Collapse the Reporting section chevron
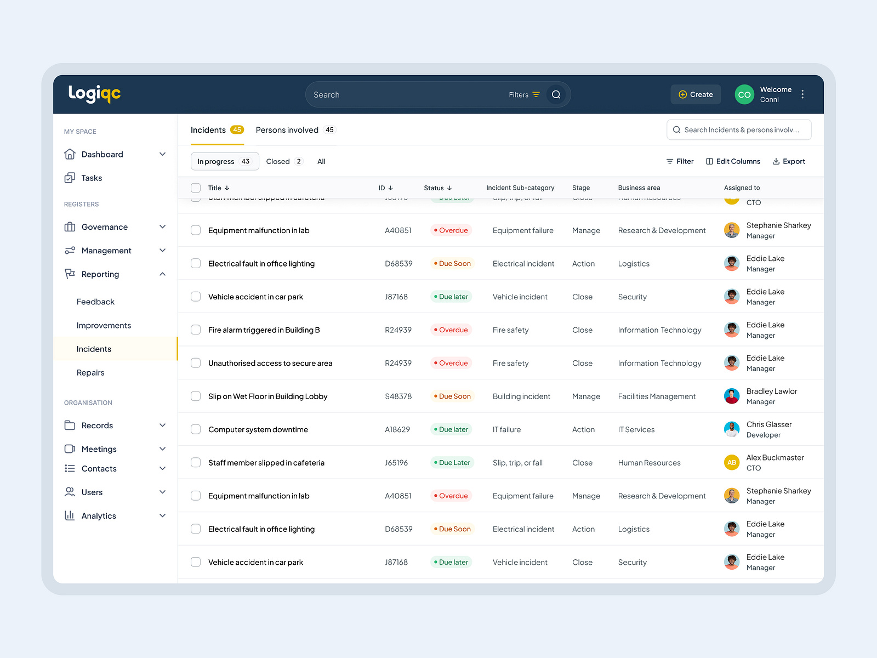877x658 pixels. (163, 274)
